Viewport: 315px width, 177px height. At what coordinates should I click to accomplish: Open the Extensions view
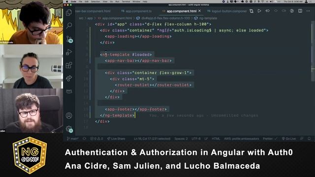pos(69,65)
